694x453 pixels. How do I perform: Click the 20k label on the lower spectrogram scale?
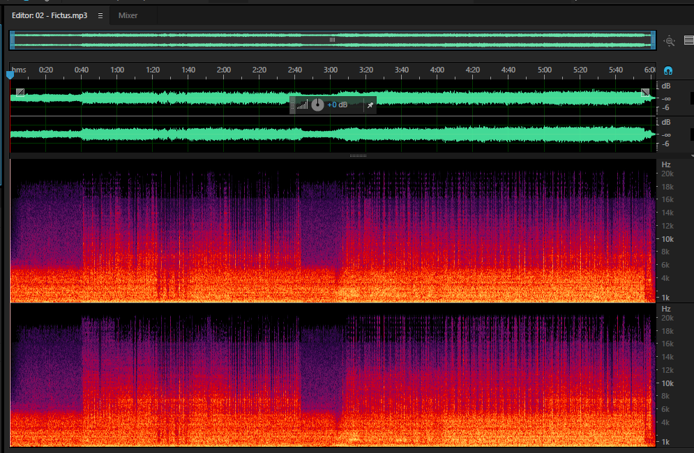click(x=667, y=318)
